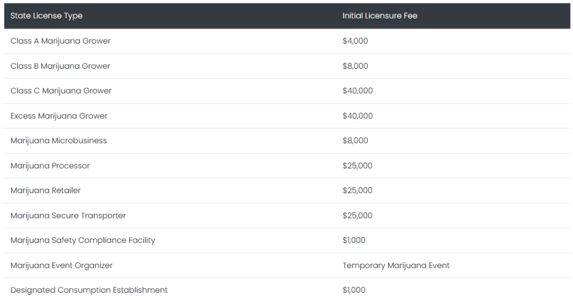
Task: Click the Class C Marijuana Grower cell
Action: pyautogui.click(x=61, y=91)
